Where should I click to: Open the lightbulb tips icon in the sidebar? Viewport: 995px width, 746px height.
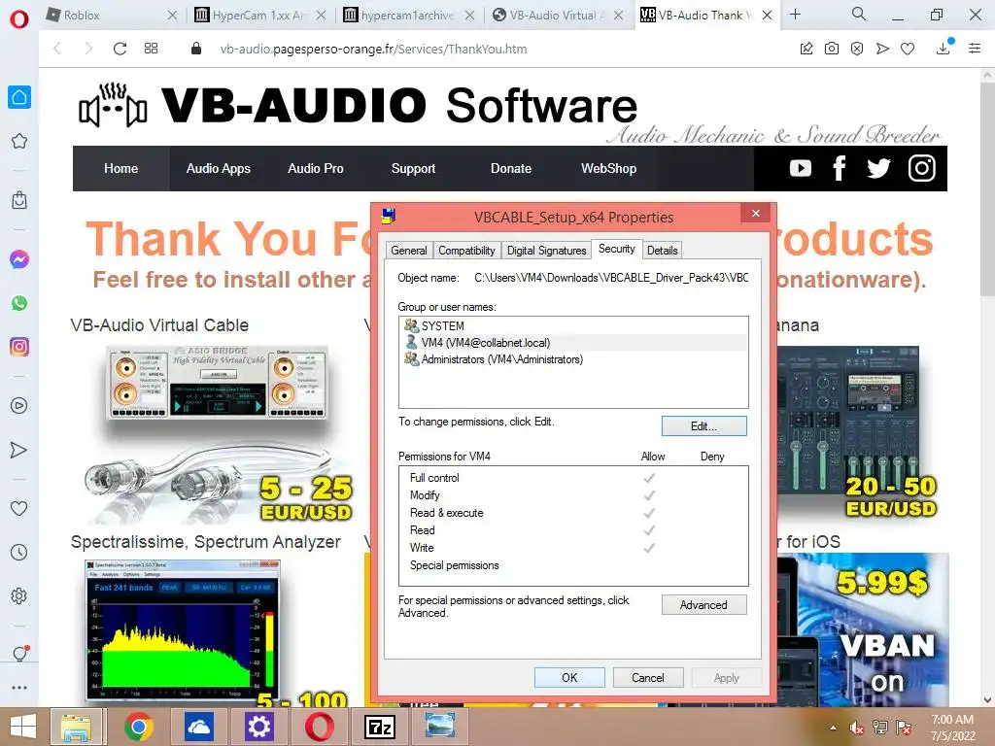(19, 654)
